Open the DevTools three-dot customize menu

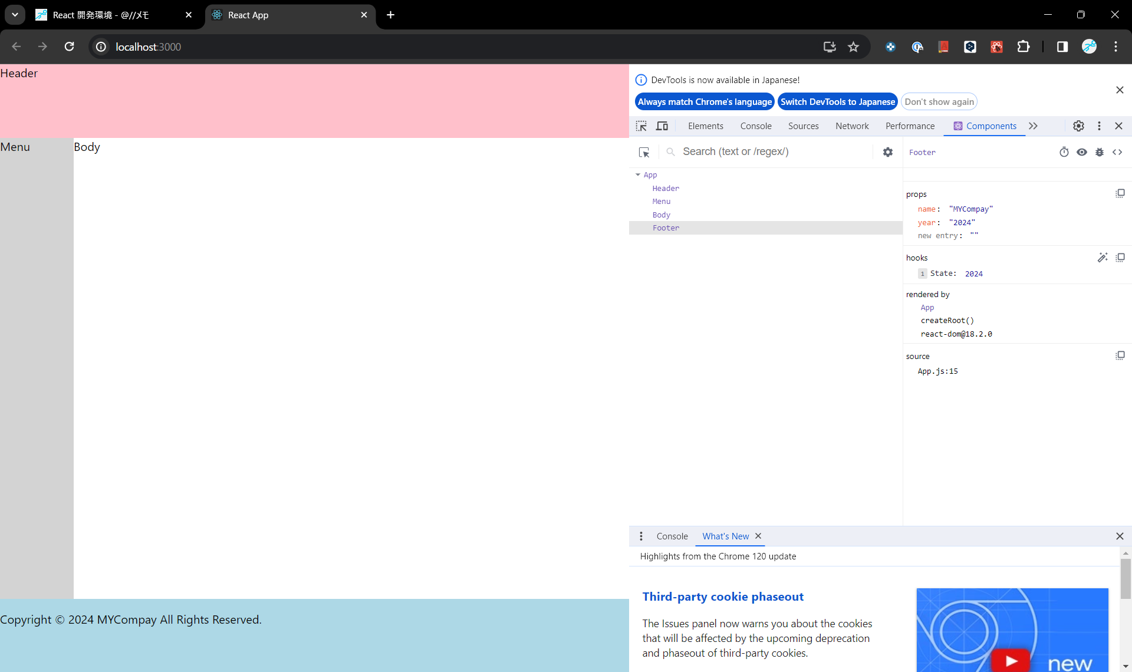click(x=1098, y=126)
